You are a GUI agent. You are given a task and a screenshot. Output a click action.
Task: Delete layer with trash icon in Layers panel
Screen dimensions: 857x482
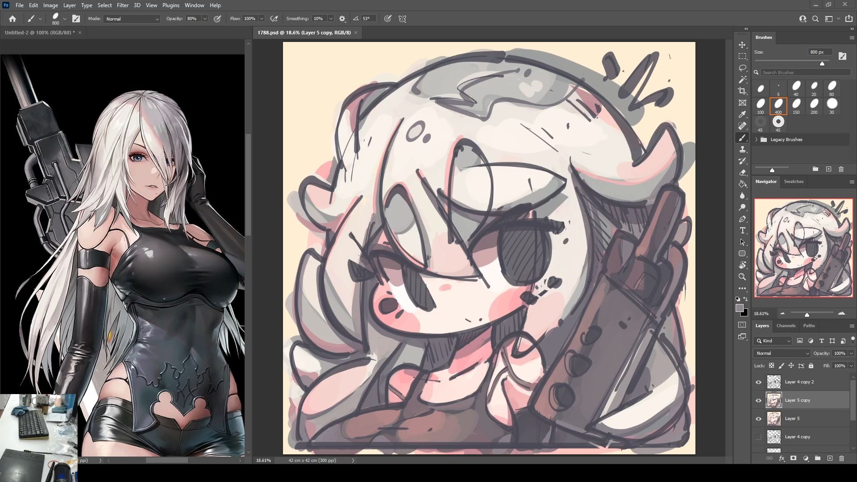pyautogui.click(x=841, y=458)
